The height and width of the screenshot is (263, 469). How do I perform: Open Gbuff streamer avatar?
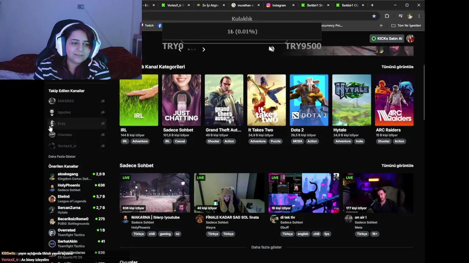pos(274,219)
